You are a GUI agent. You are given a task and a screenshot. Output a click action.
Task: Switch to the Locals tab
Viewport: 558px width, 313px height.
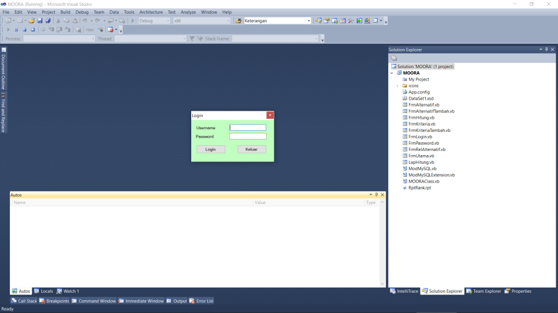43,291
